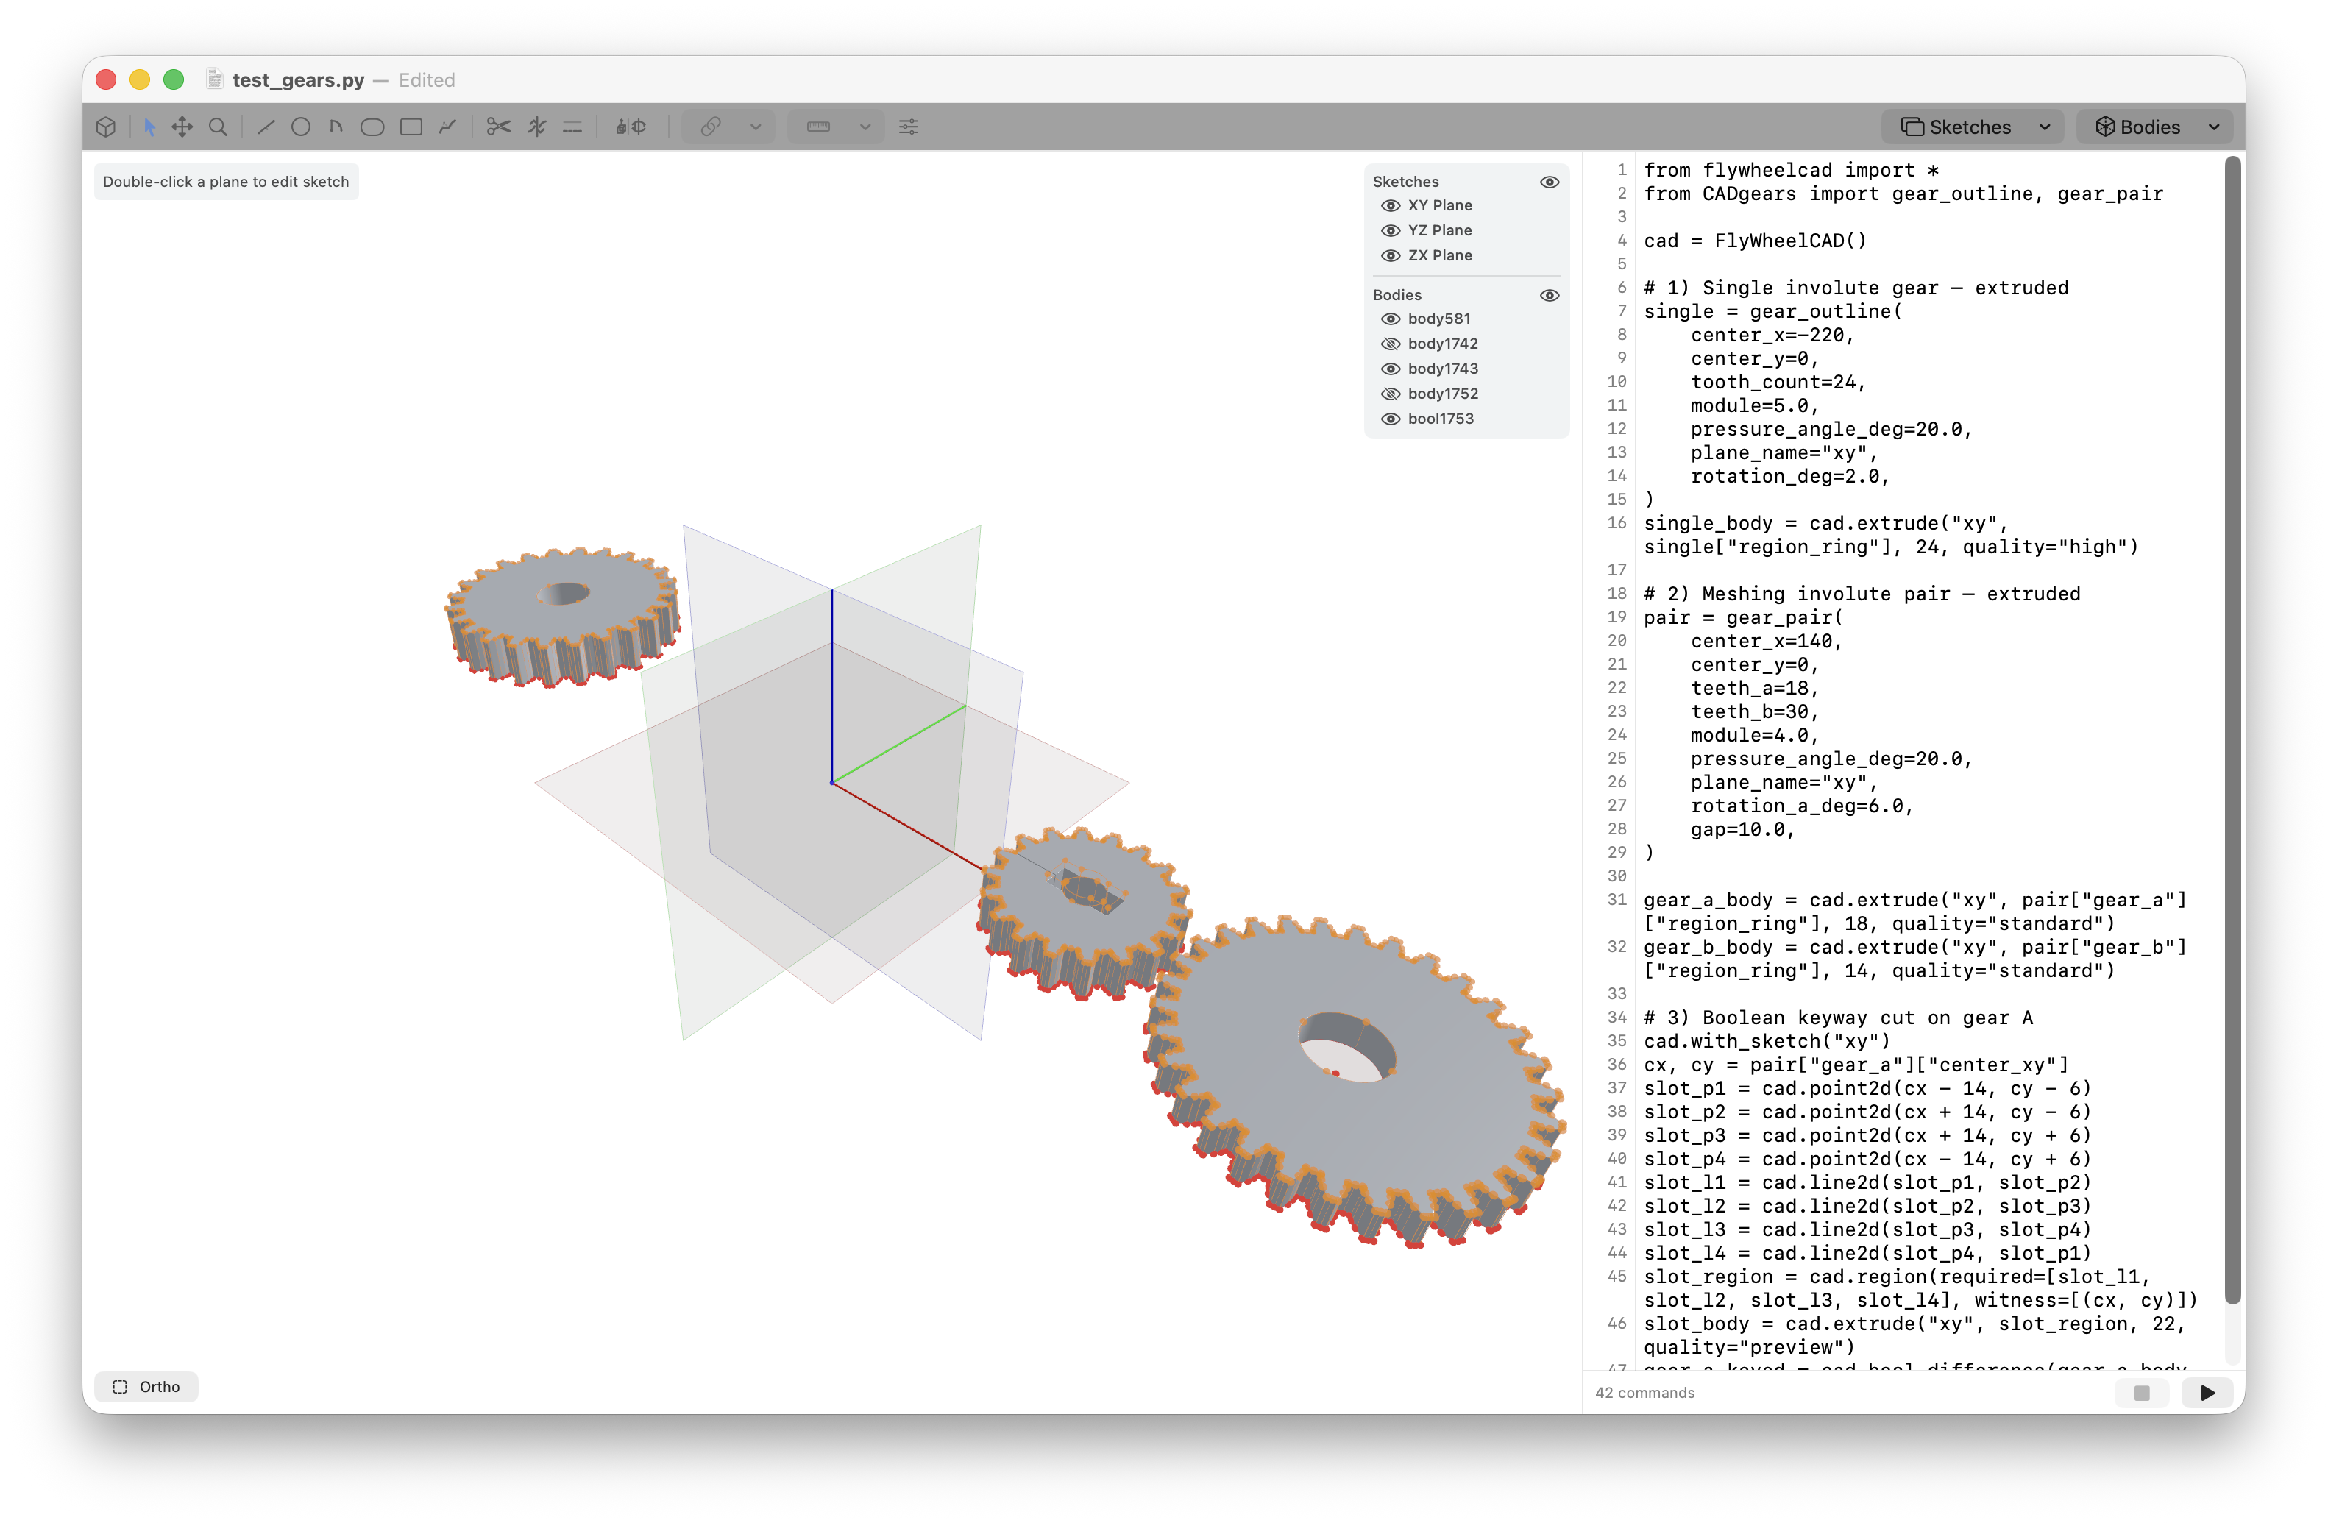Toggle the Ortho projection button
2328x1523 pixels.
pos(146,1386)
